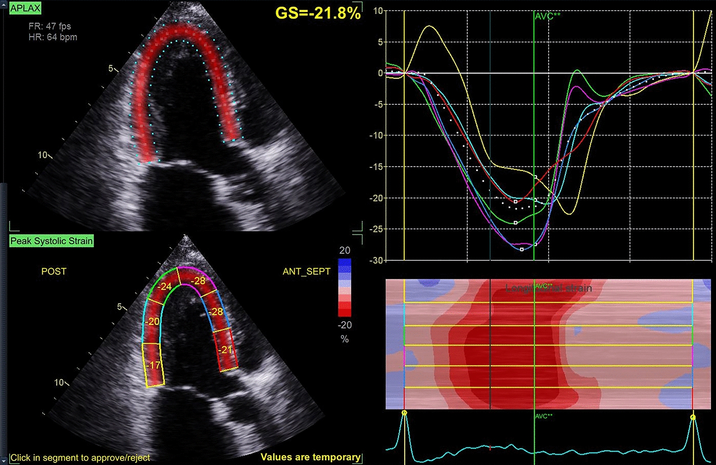Reject the red basal segment showing -21
Screen dimensions: 716x465
pos(225,349)
